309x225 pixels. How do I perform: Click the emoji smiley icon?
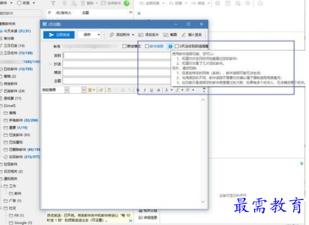(90, 90)
